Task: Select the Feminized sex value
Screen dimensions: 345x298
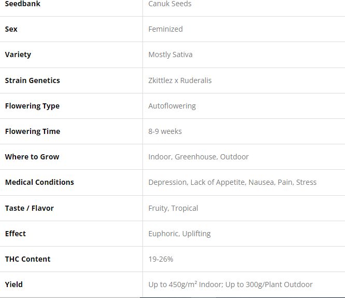Action: (165, 29)
